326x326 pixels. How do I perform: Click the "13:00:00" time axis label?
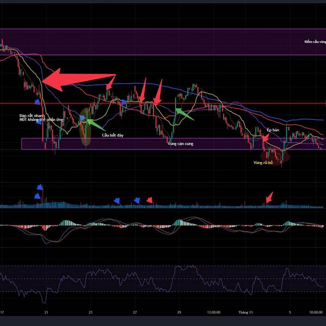click(x=214, y=312)
